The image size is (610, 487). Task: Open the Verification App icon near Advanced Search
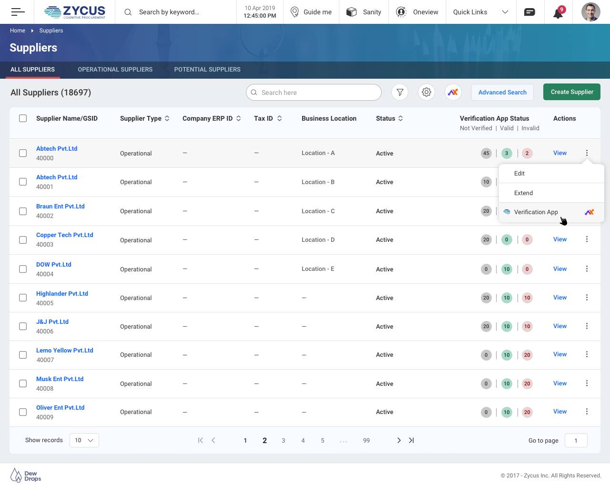(453, 92)
